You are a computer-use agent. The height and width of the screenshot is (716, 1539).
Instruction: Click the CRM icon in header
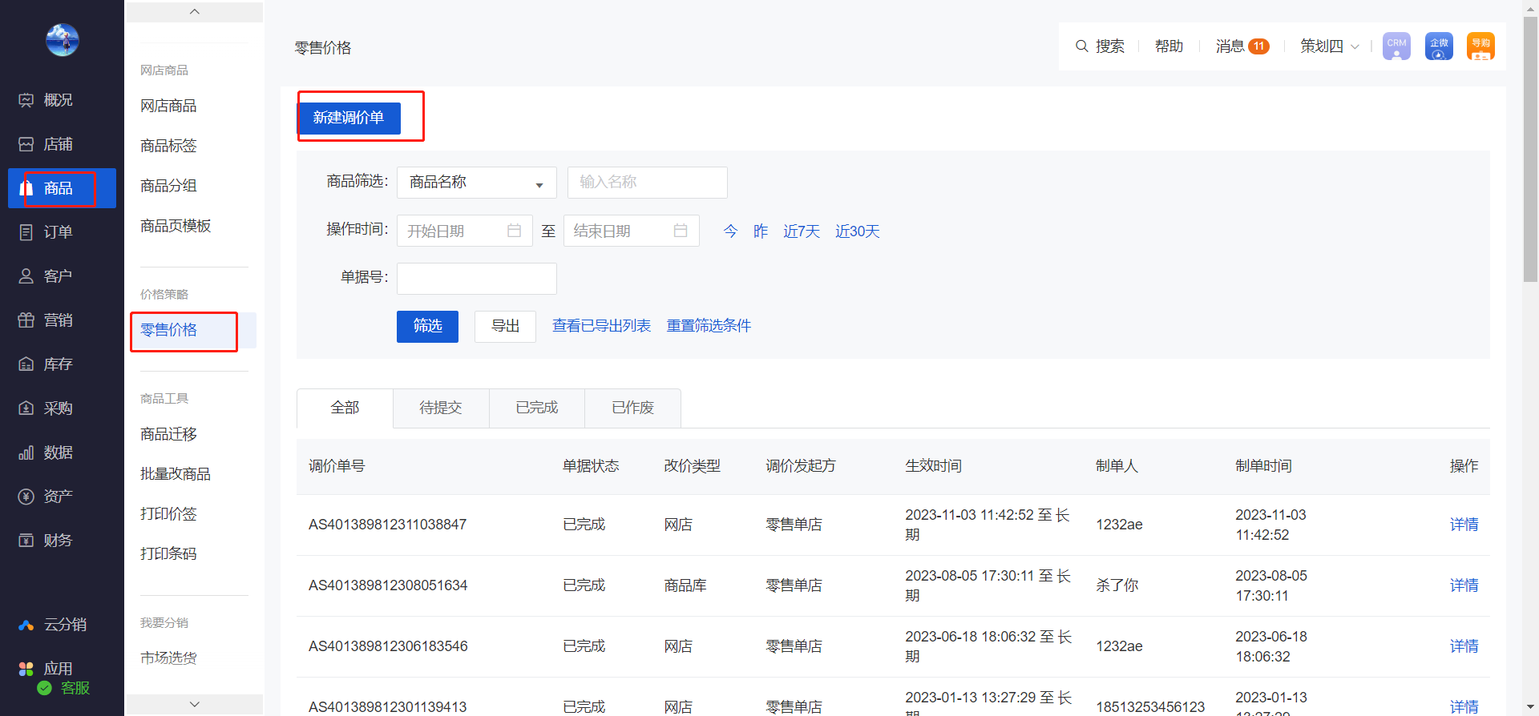(1396, 46)
